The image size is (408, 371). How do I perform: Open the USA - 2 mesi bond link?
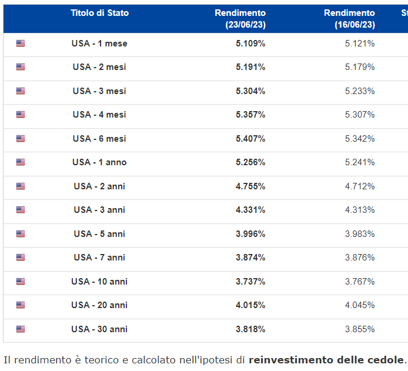tap(99, 67)
